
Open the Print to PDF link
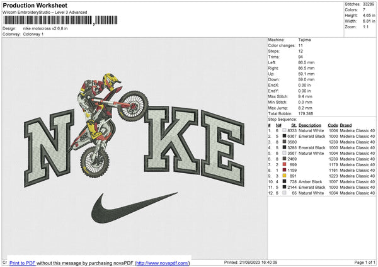coord(22,263)
